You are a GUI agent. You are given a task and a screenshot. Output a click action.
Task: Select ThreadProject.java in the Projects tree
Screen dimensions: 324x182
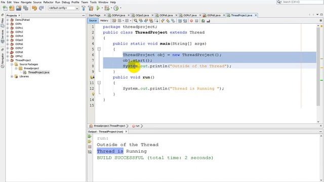coord(38,72)
